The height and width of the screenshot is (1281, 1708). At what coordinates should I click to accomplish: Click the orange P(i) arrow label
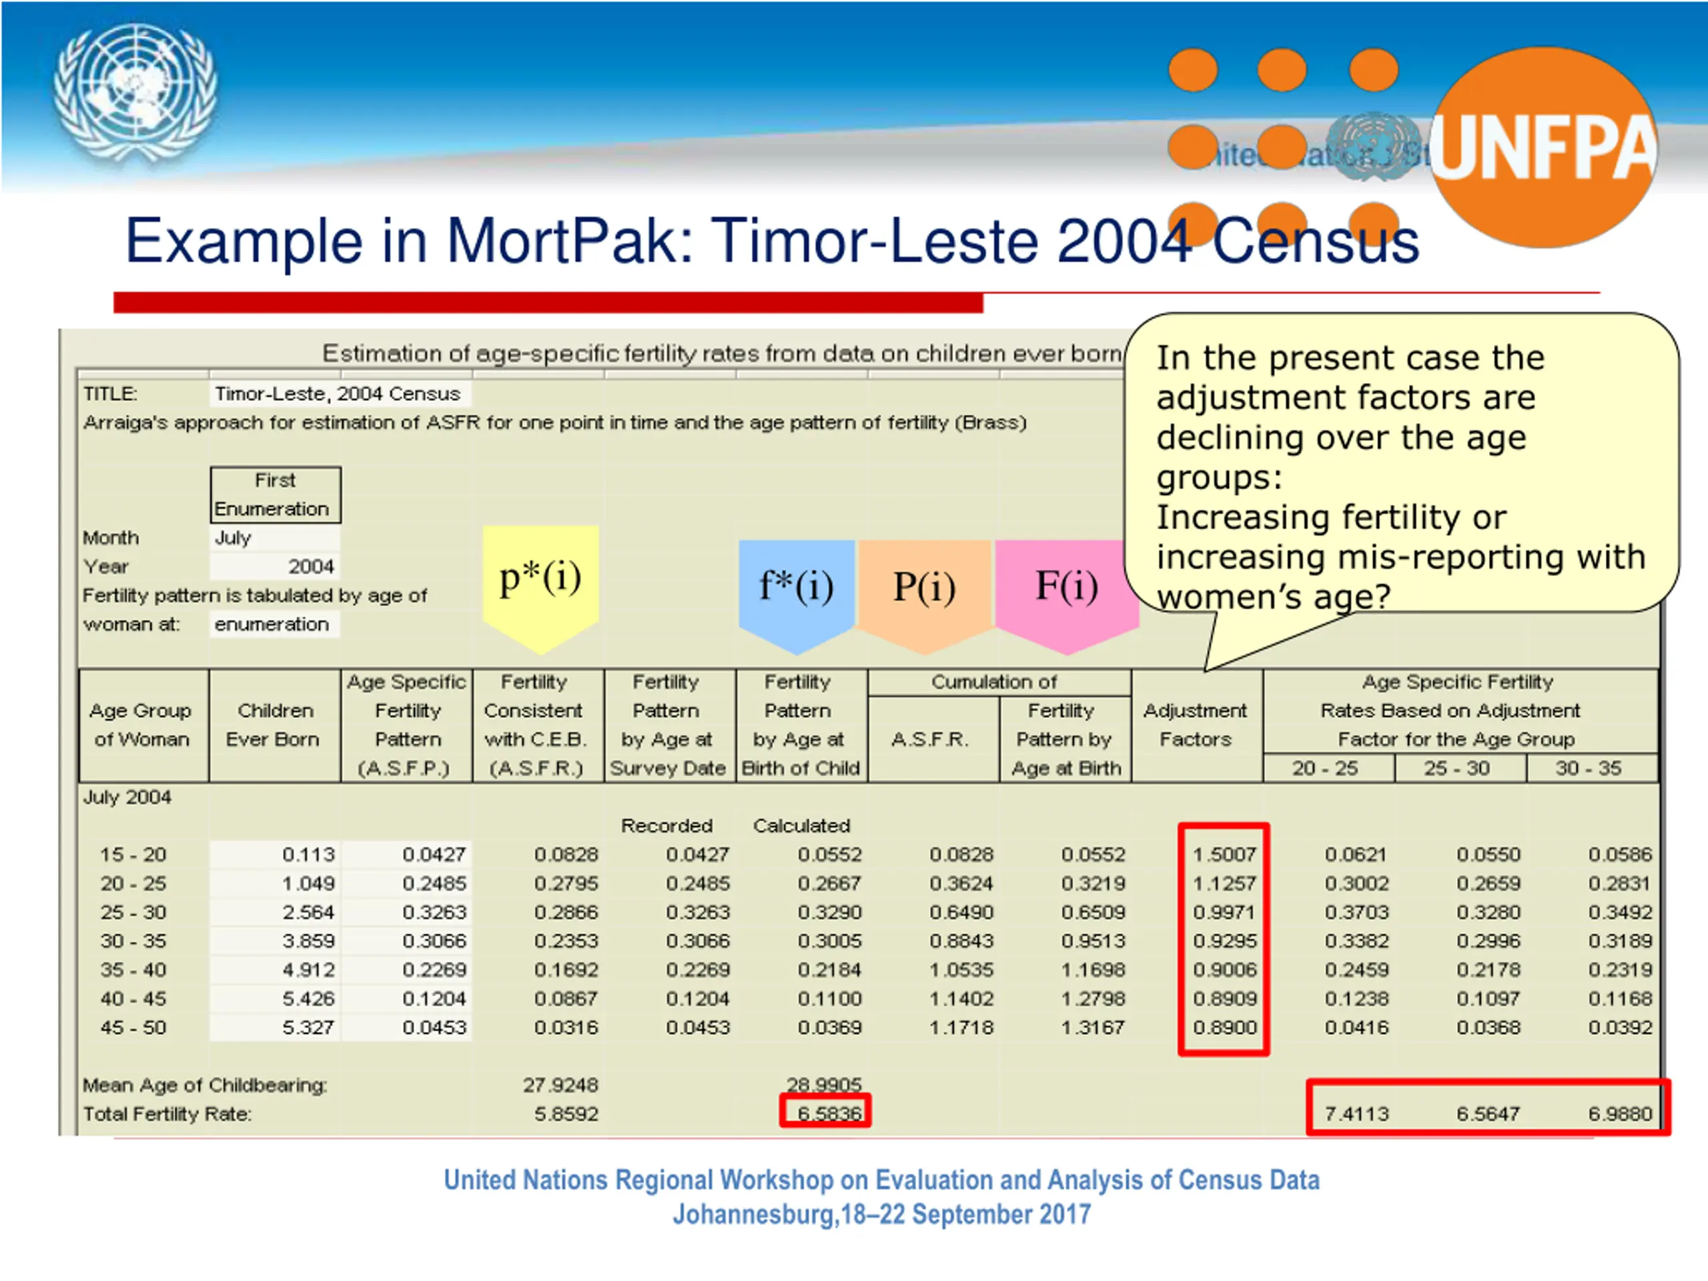tap(924, 597)
